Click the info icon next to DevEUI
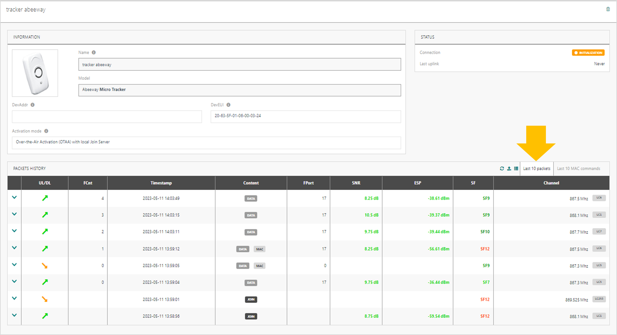This screenshot has width=617, height=335. (229, 105)
